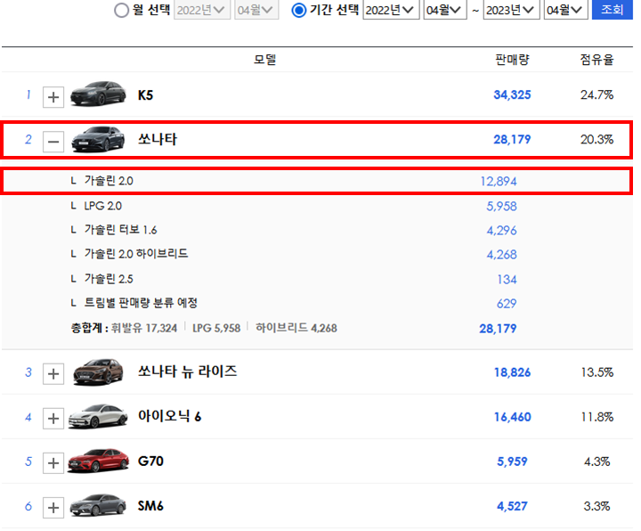The width and height of the screenshot is (641, 531).
Task: Expand the SM6 row details
Action: pyautogui.click(x=53, y=508)
